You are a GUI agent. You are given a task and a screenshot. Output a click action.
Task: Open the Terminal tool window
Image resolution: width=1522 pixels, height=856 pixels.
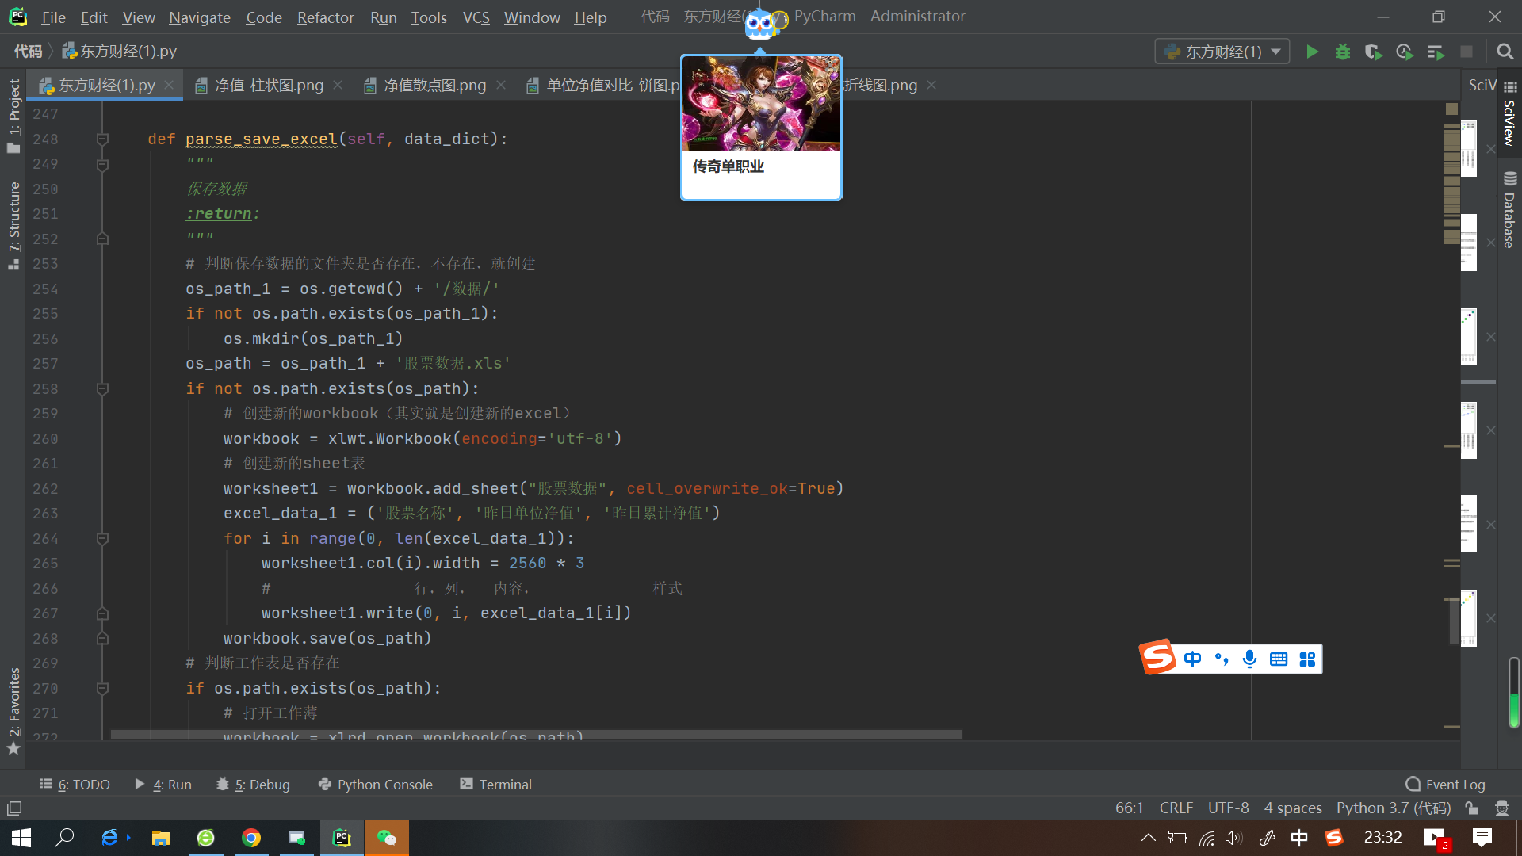tap(495, 784)
